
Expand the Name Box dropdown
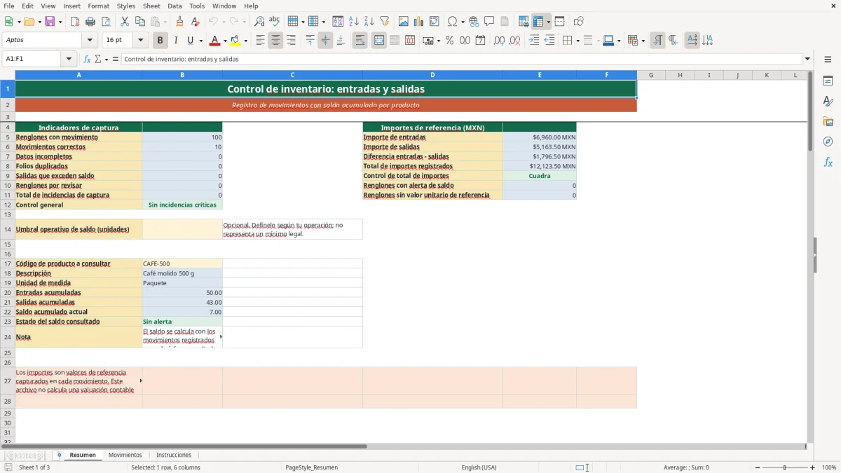click(x=69, y=59)
